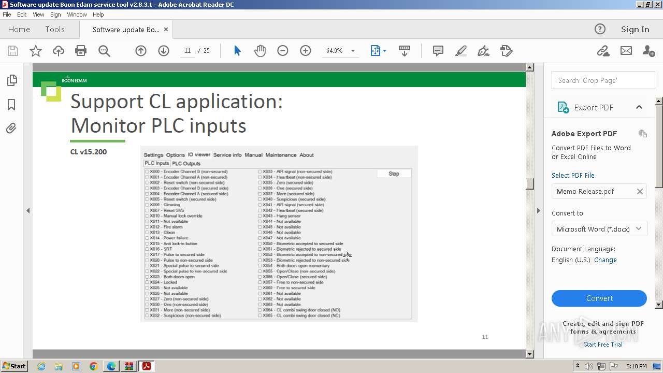Viewport: 663px width, 373px height.
Task: Go to the previous page arrow
Action: 141,51
